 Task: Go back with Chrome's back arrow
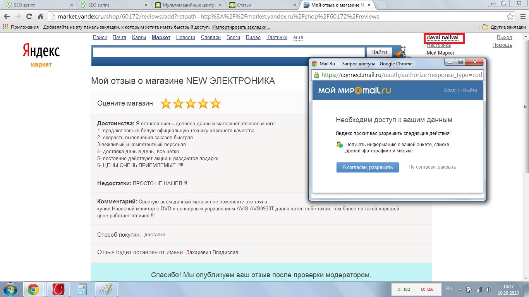[7, 17]
